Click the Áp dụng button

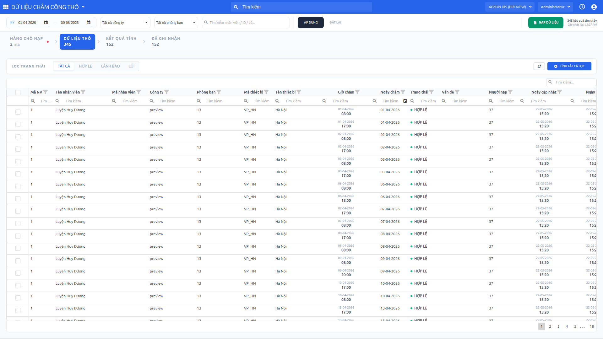(311, 23)
